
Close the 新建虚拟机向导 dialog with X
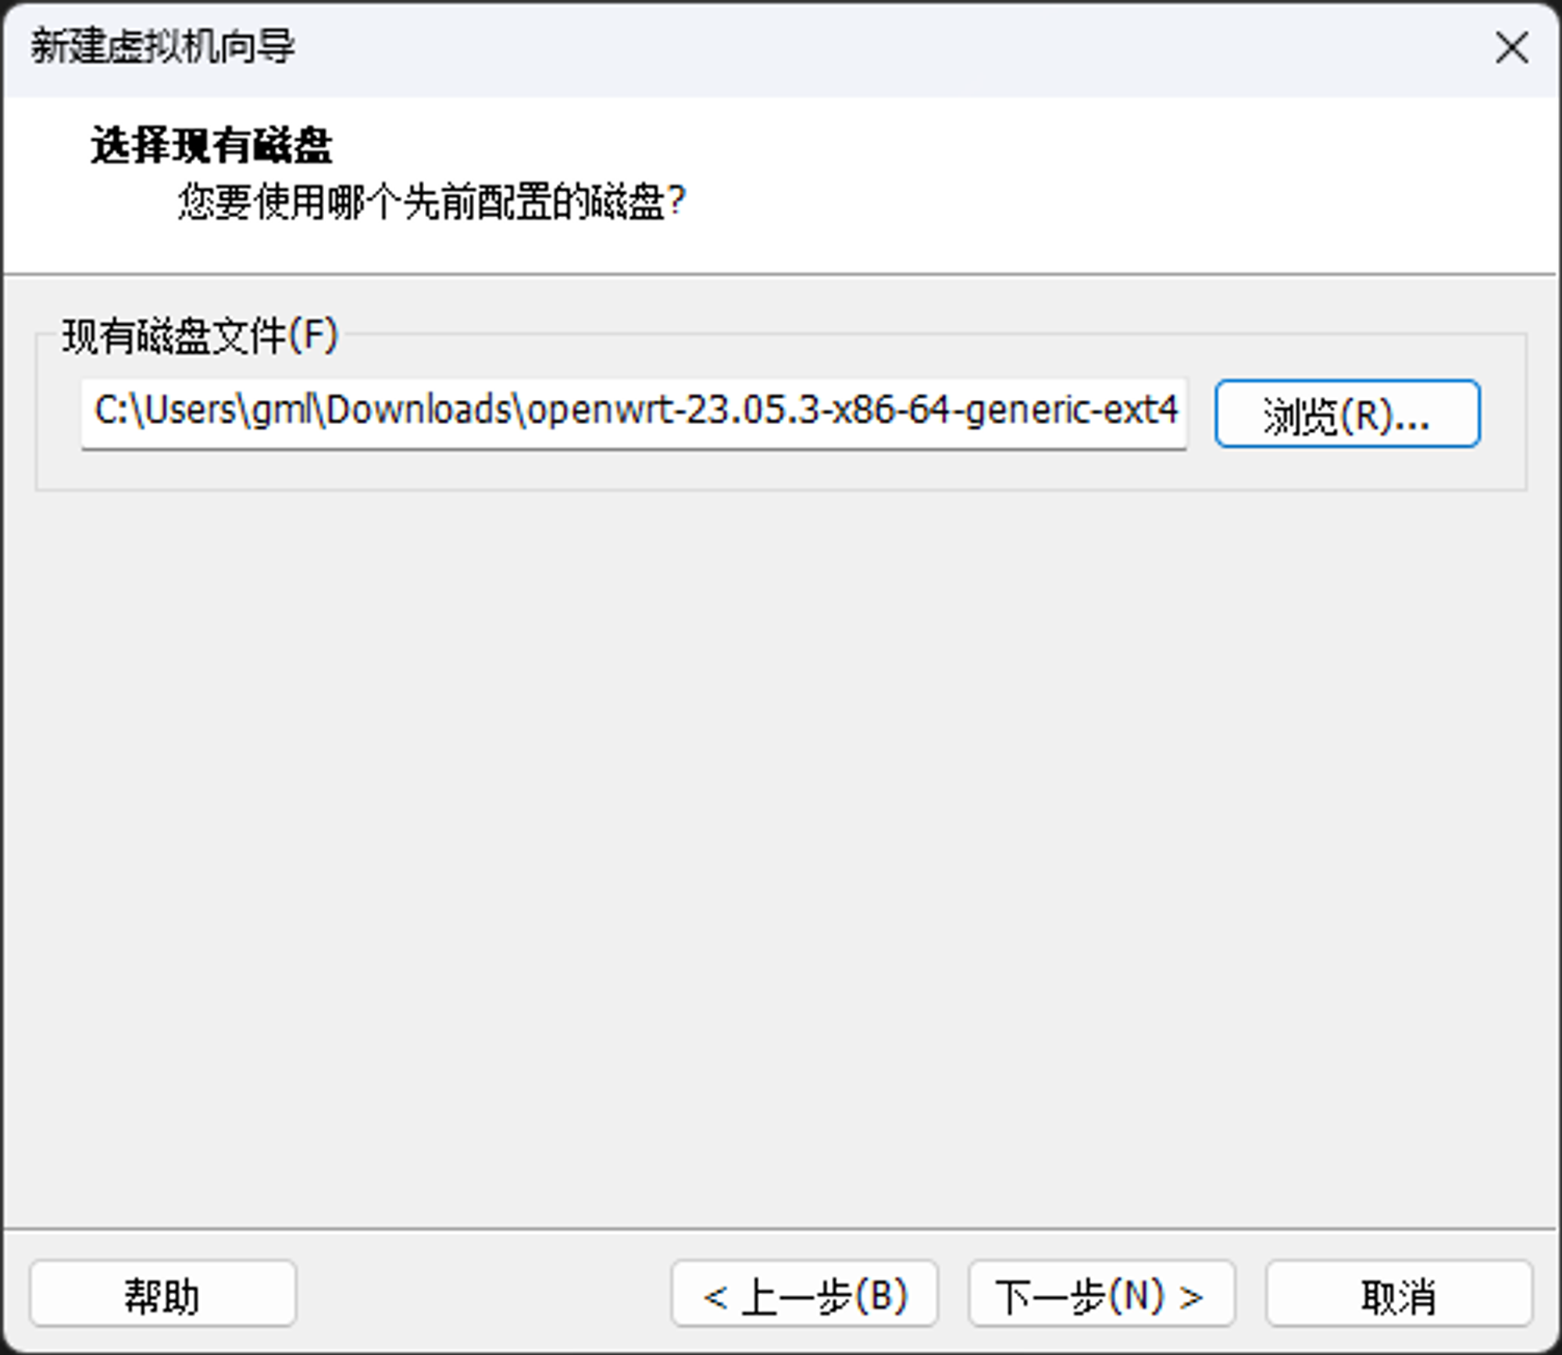[x=1511, y=48]
